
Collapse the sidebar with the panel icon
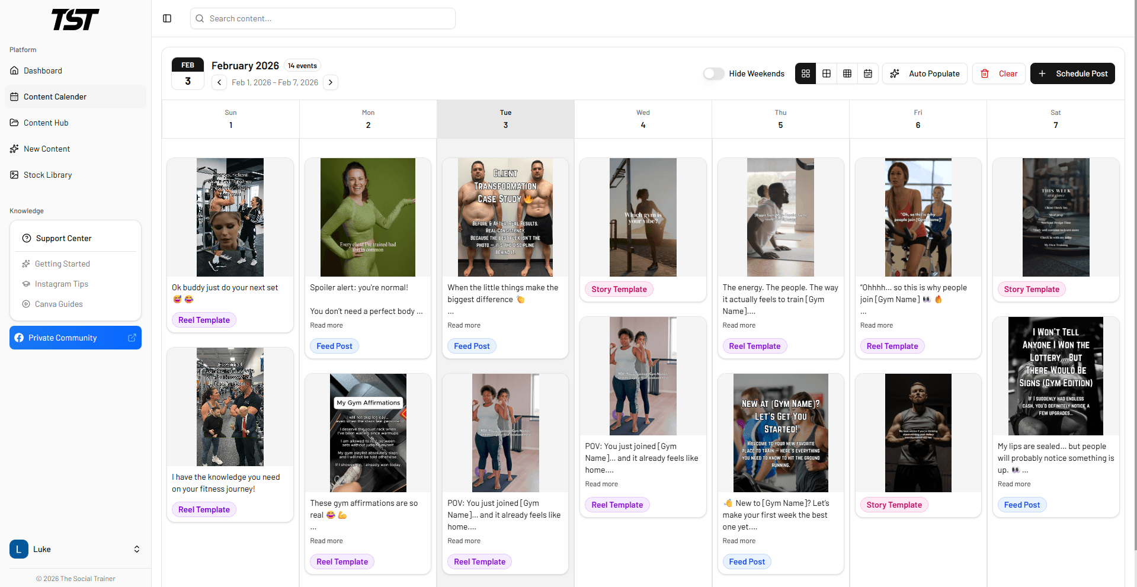pyautogui.click(x=166, y=18)
